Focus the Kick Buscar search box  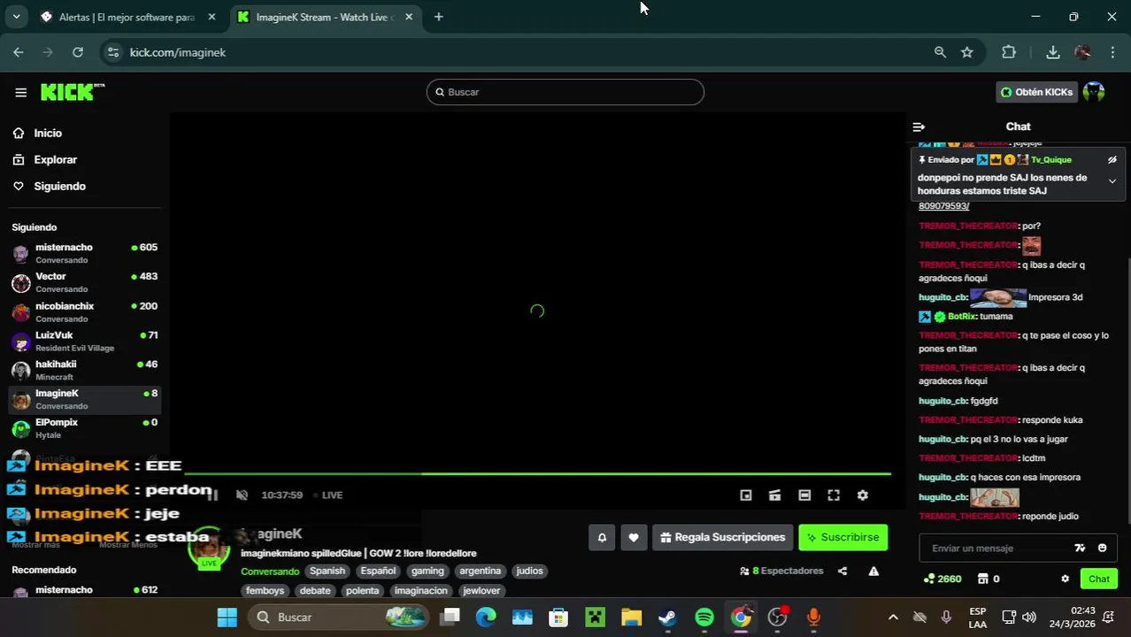(565, 92)
